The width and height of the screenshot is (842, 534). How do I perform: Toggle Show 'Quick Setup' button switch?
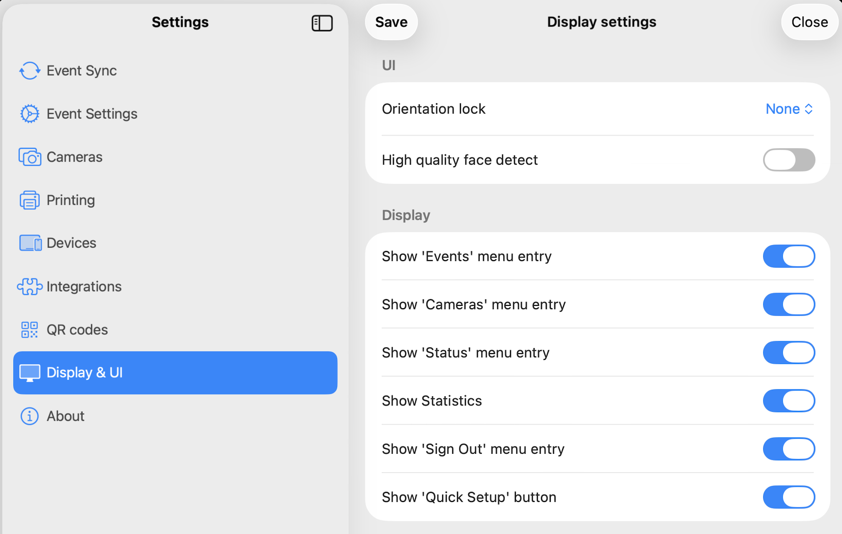(788, 497)
